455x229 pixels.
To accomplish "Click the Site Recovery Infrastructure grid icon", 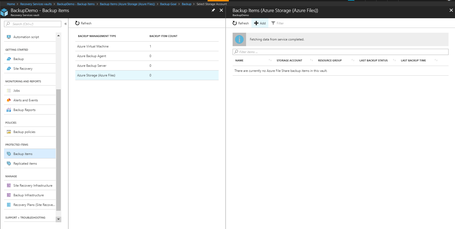I will click(9, 186).
